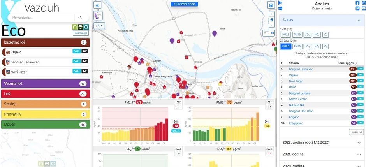Click the red house marker near Krnjača
This screenshot has width=366, height=167.
pyautogui.click(x=195, y=67)
